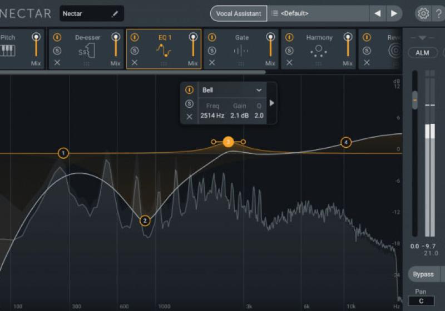Toggle EQ 1 module power
445x311 pixels.
(x=135, y=37)
